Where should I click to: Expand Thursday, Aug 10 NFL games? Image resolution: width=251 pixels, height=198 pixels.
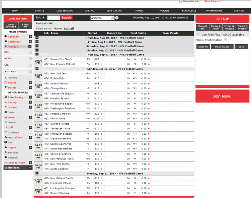click(37, 38)
